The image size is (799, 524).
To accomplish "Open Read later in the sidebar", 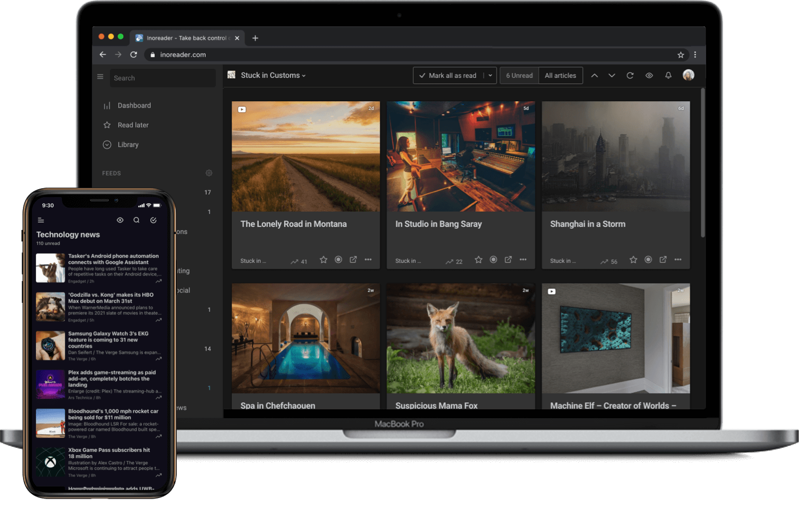I will coord(133,125).
